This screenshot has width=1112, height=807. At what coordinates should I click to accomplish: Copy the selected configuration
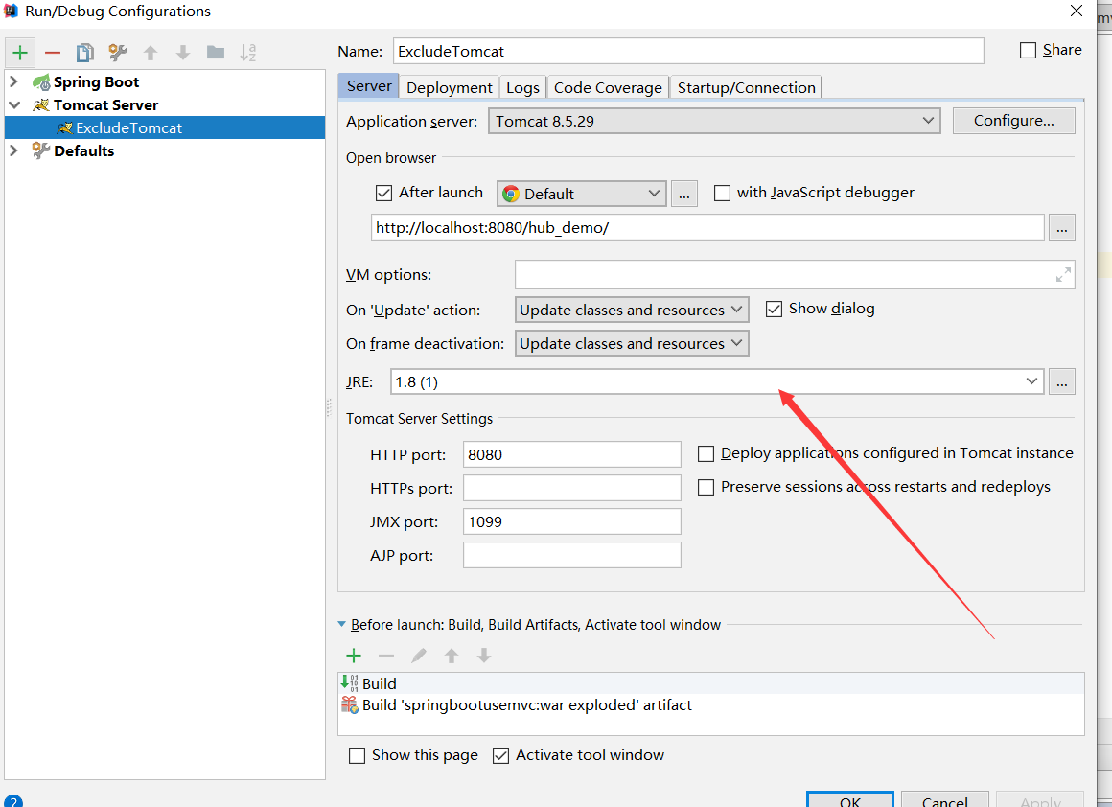click(85, 53)
